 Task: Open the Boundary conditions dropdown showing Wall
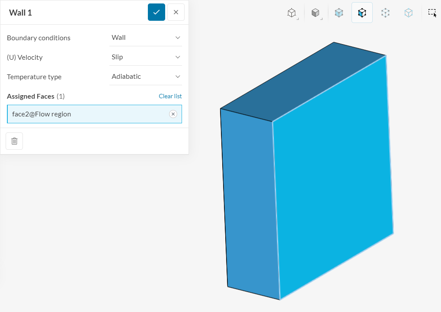pos(146,38)
